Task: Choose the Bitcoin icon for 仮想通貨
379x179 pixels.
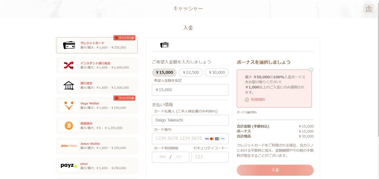Action: [x=69, y=126]
